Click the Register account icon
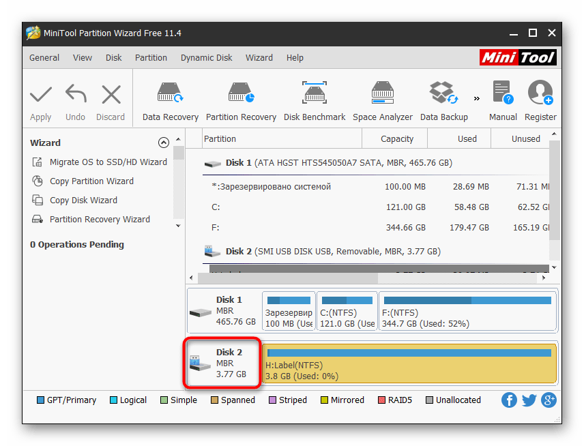Screen dimensions: 584x446 540,100
